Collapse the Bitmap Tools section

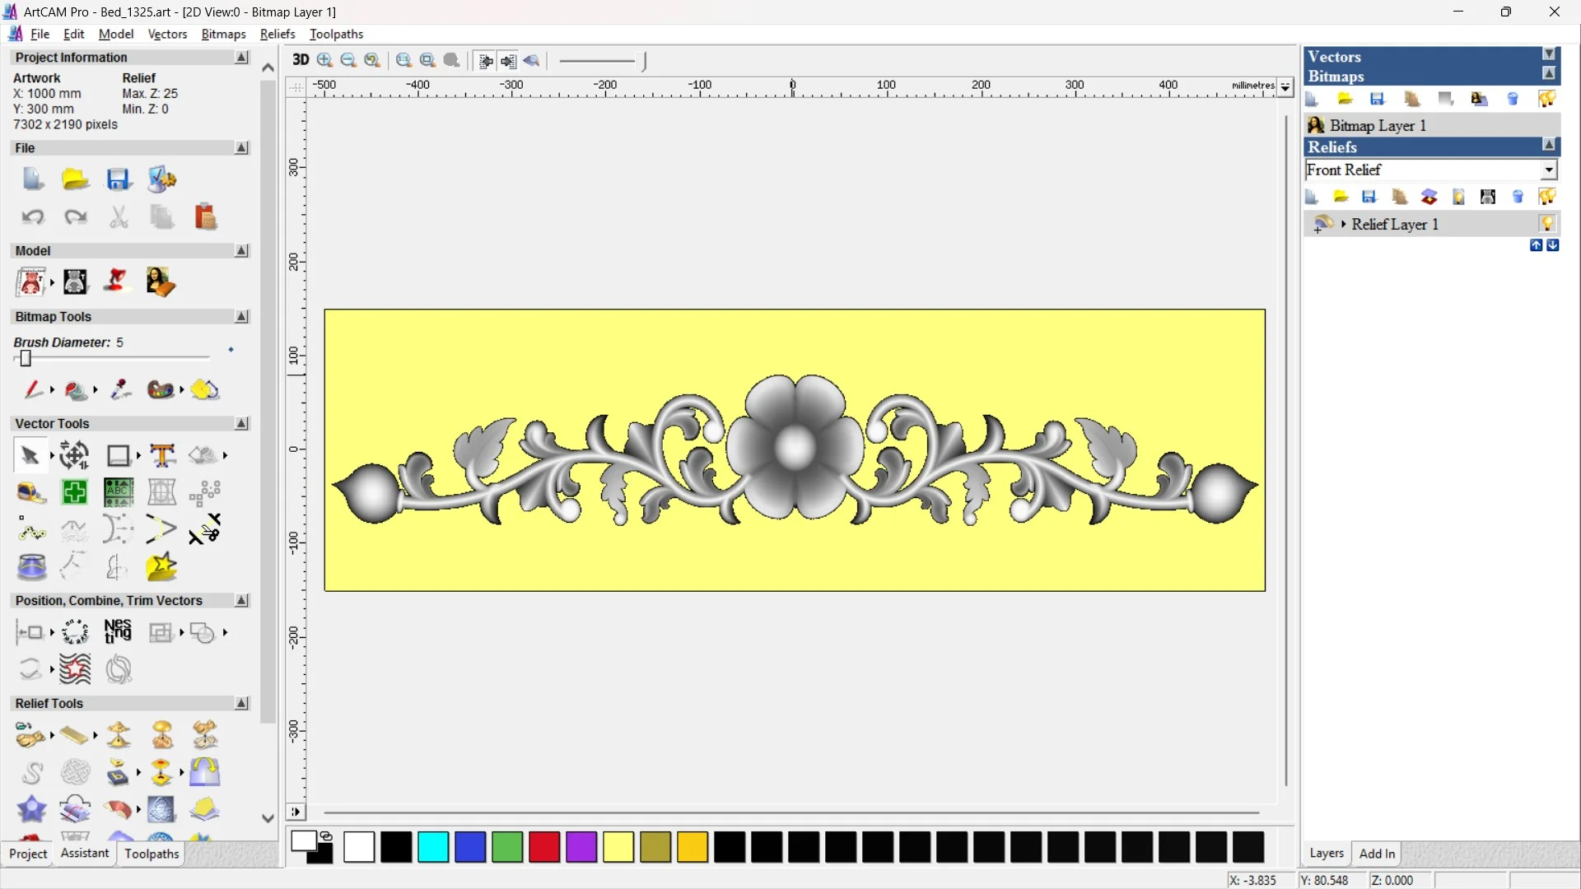coord(241,317)
